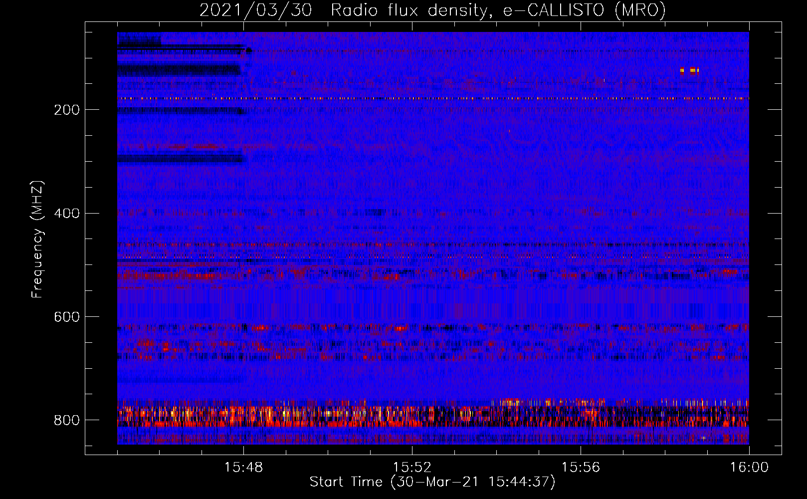Screen dimensions: 807x499
Task: Click the 15:48 time tick label
Action: pos(243,468)
